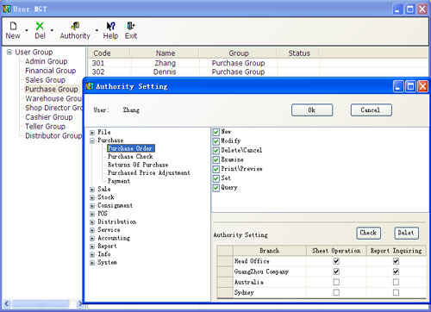Click the Delet button

click(406, 233)
